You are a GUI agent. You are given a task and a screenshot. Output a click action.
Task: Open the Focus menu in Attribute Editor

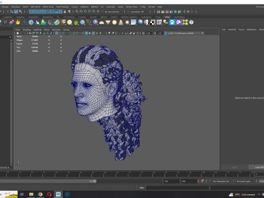pos(241,30)
